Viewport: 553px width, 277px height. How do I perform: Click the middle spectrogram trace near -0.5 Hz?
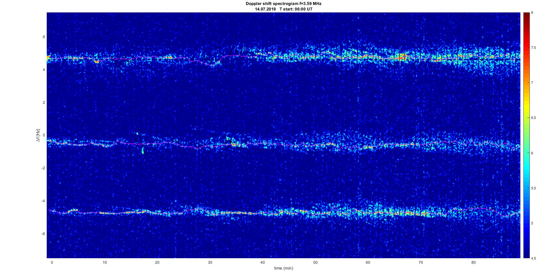tap(283, 144)
